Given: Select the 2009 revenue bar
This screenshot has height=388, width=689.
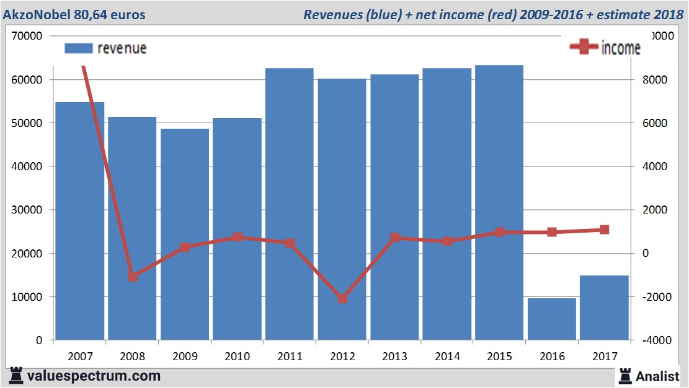Looking at the screenshot, I should pyautogui.click(x=185, y=234).
